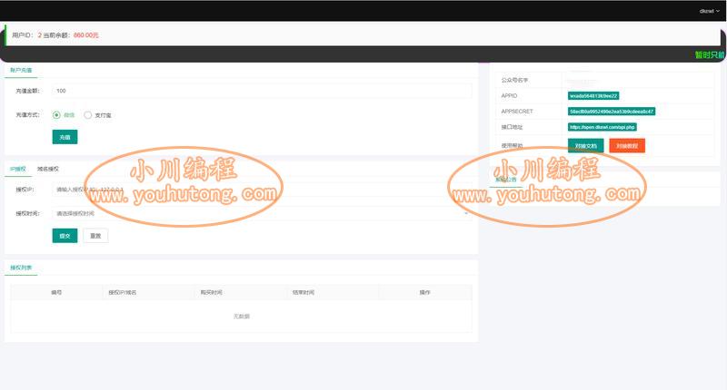Click the 编号 column header
727x390 pixels.
56,292
